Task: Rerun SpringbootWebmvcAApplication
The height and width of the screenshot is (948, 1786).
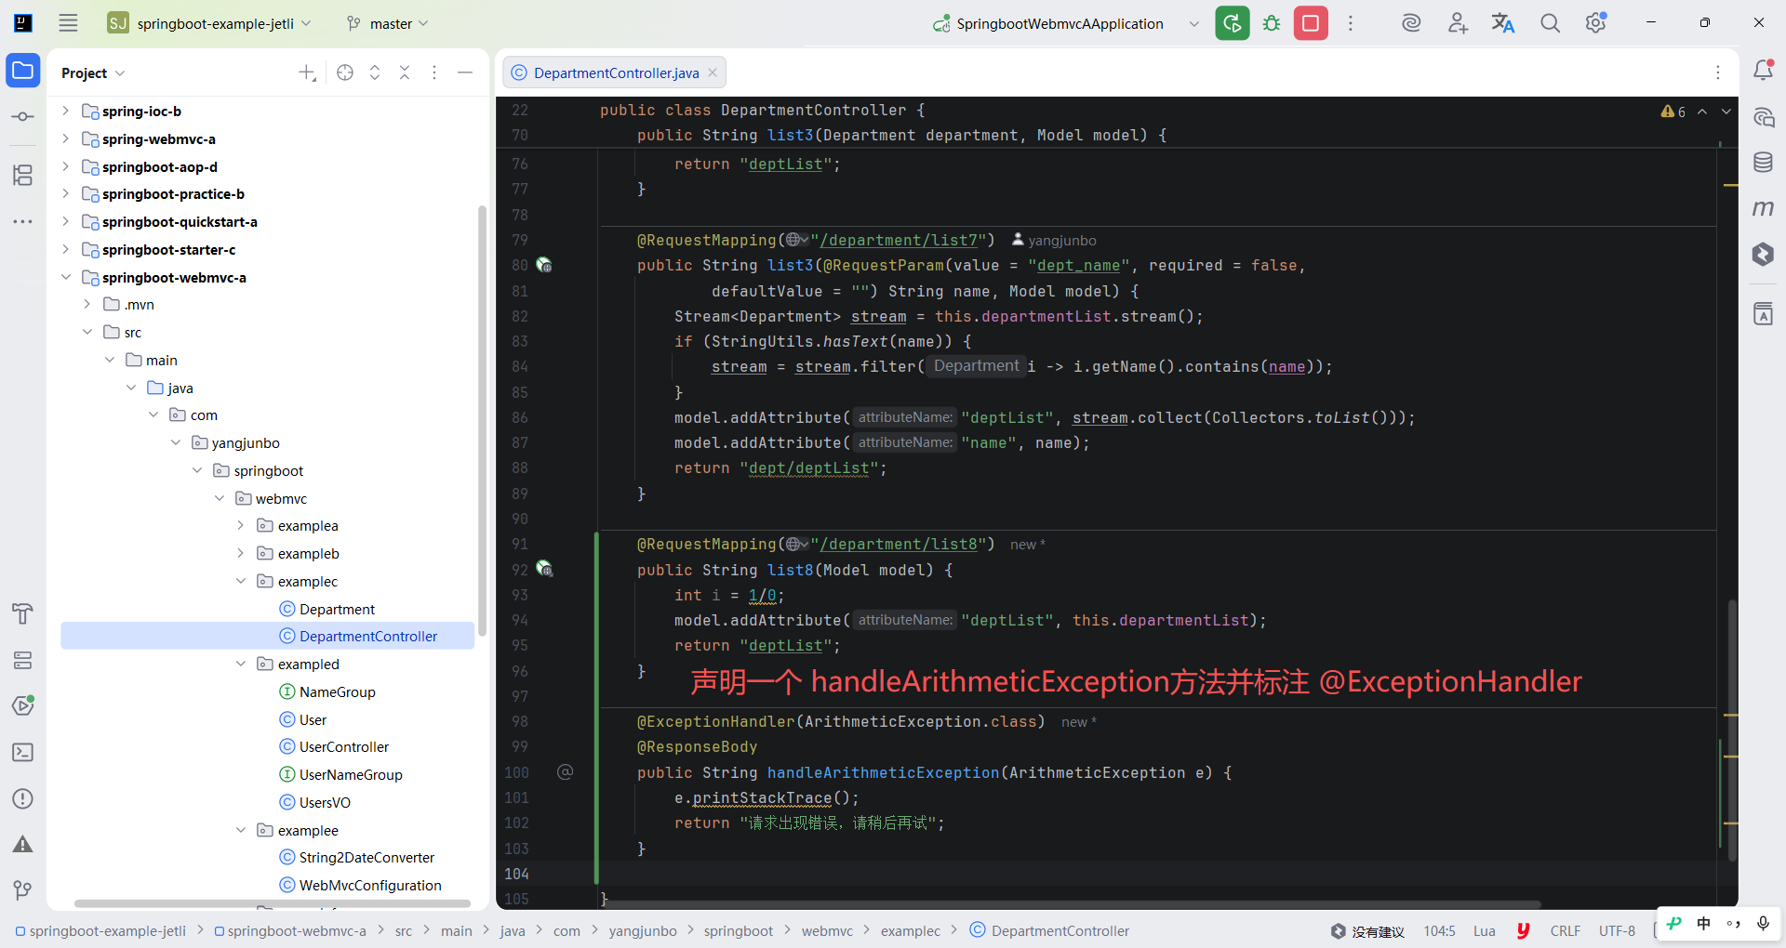Action: (x=1233, y=23)
